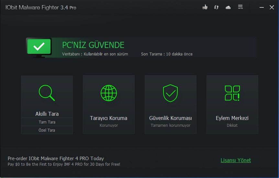This screenshot has height=178, width=279.
Task: Click Son Tarama 10 dakika önce text
Action: click(167, 54)
